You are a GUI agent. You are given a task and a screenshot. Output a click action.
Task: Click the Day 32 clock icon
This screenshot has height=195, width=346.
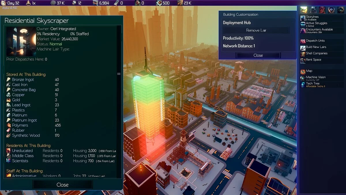(3, 3)
